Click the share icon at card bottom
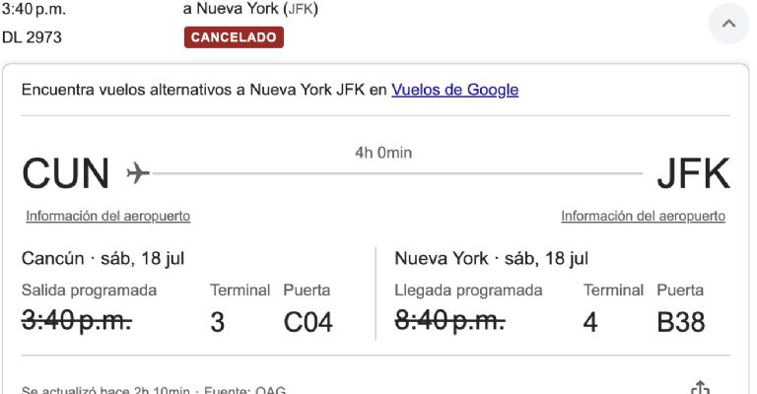Screen dimensions: 757x394 tap(700, 387)
